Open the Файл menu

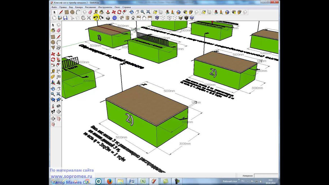[x=54, y=7]
